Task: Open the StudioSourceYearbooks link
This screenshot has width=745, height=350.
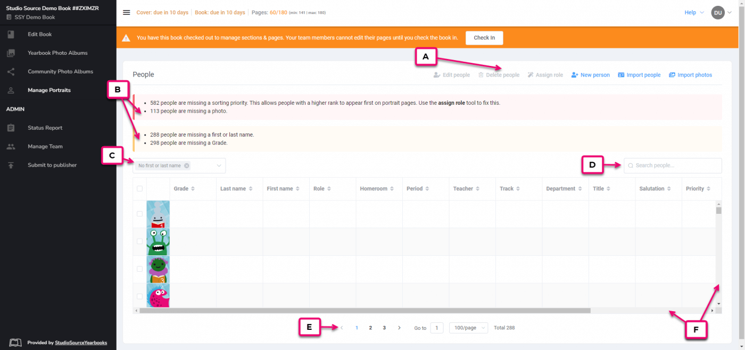Action: pos(81,343)
